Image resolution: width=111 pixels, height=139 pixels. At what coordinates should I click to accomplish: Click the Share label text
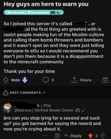click(86, 80)
